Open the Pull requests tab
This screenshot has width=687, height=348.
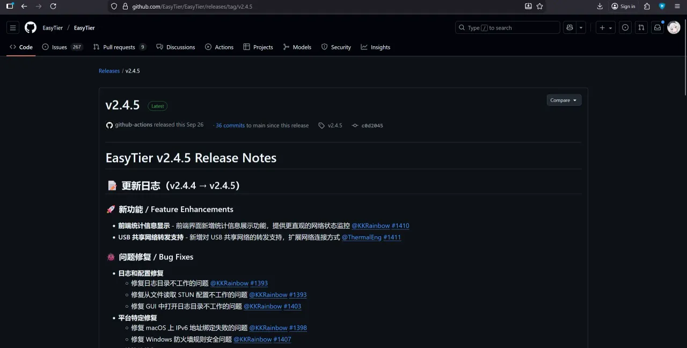click(119, 47)
